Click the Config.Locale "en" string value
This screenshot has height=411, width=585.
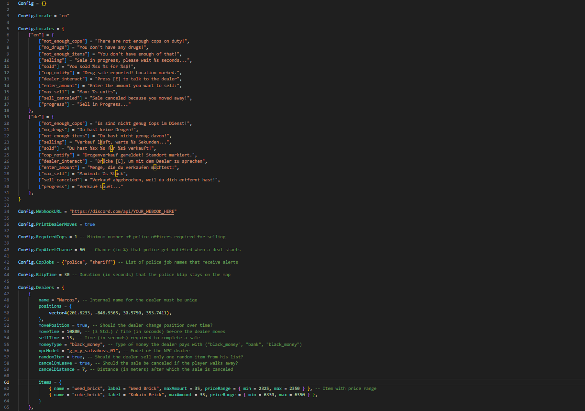click(63, 16)
